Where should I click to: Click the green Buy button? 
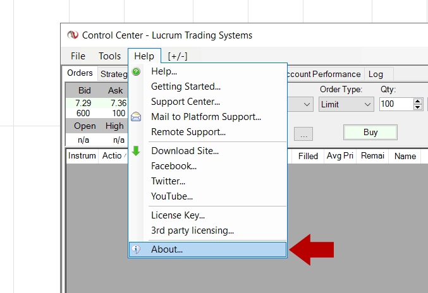click(370, 133)
